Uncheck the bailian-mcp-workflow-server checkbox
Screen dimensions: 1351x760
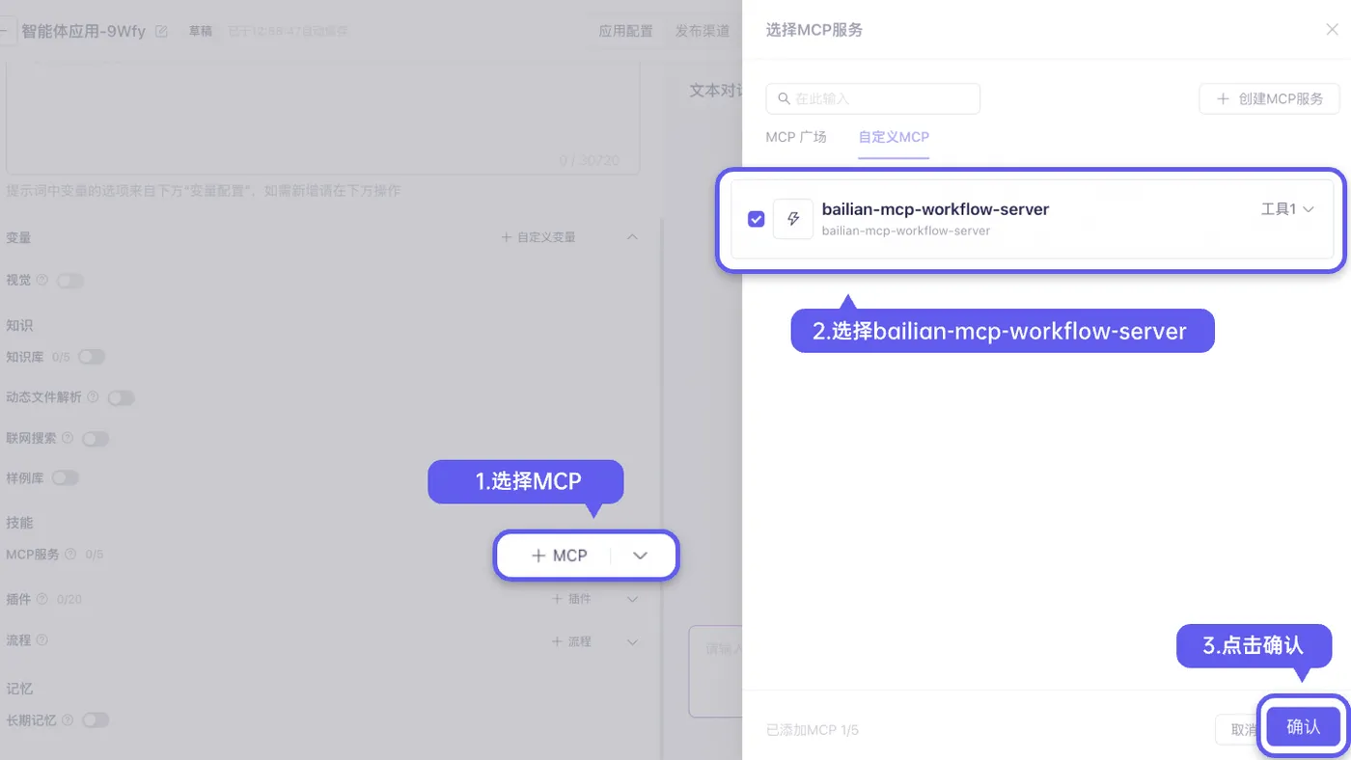pos(757,219)
